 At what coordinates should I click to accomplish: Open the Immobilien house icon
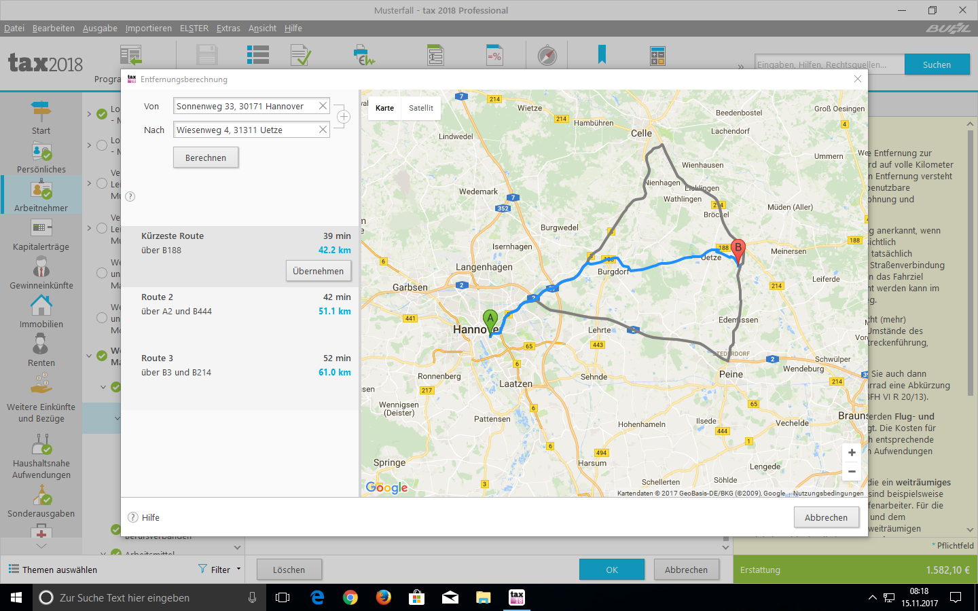[x=41, y=305]
